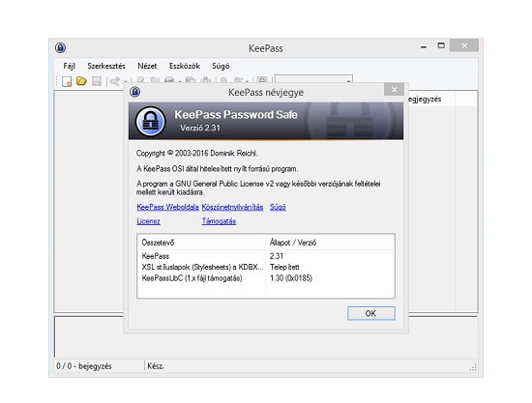The height and width of the screenshot is (403, 532).
Task: Open the Eszközök menu
Action: point(185,66)
